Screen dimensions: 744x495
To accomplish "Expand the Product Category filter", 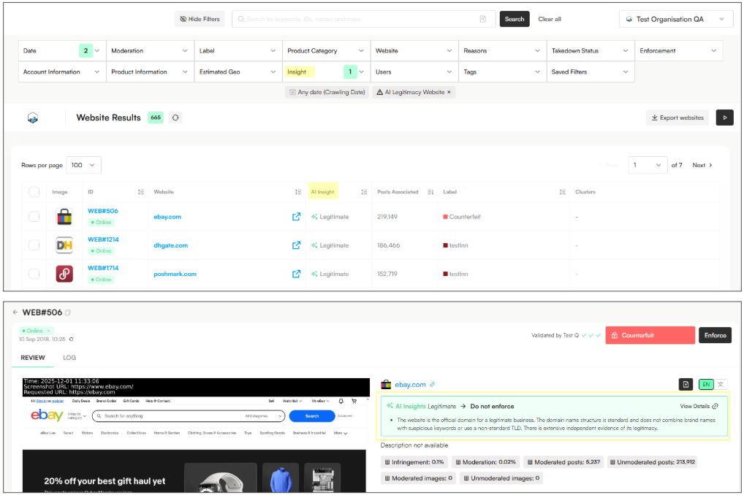I will pyautogui.click(x=326, y=50).
